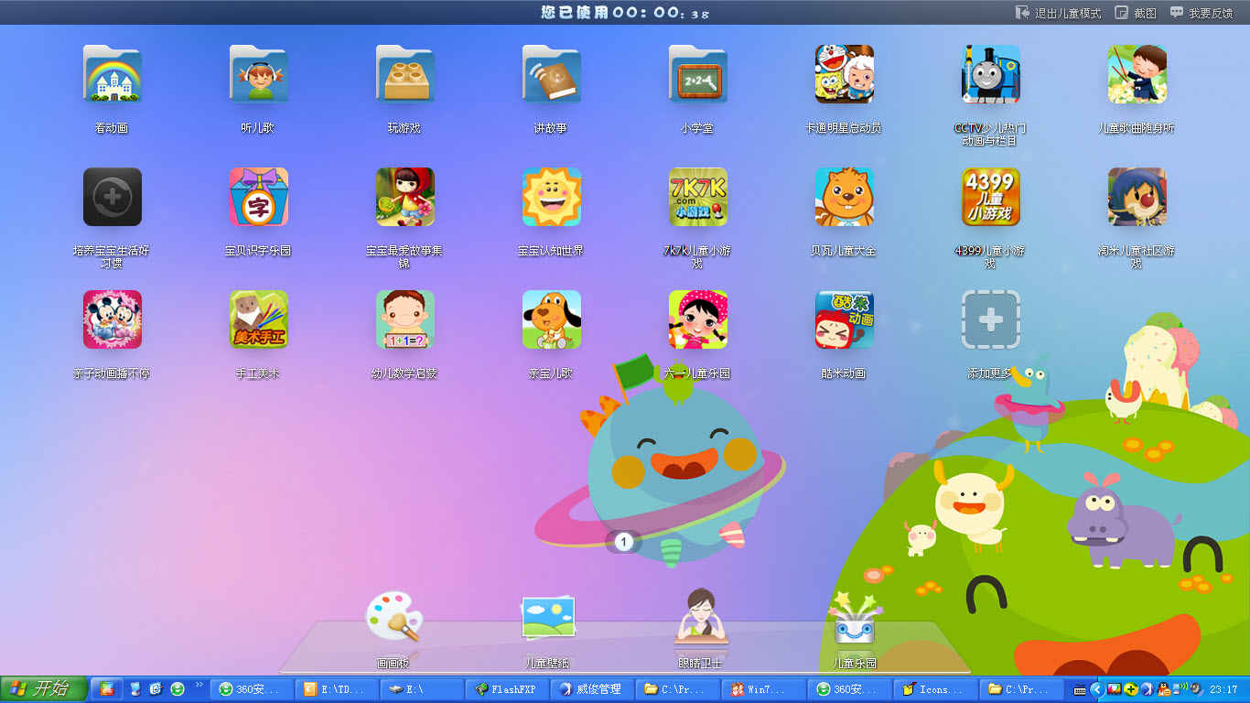1250x703 pixels.
Task: Open 儿童壁纸 wallpaper in dock
Action: point(547,618)
